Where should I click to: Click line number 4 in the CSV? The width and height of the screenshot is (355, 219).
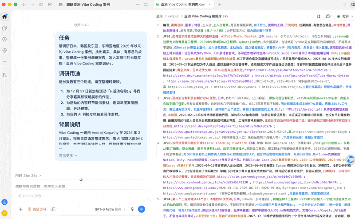tap(158, 143)
